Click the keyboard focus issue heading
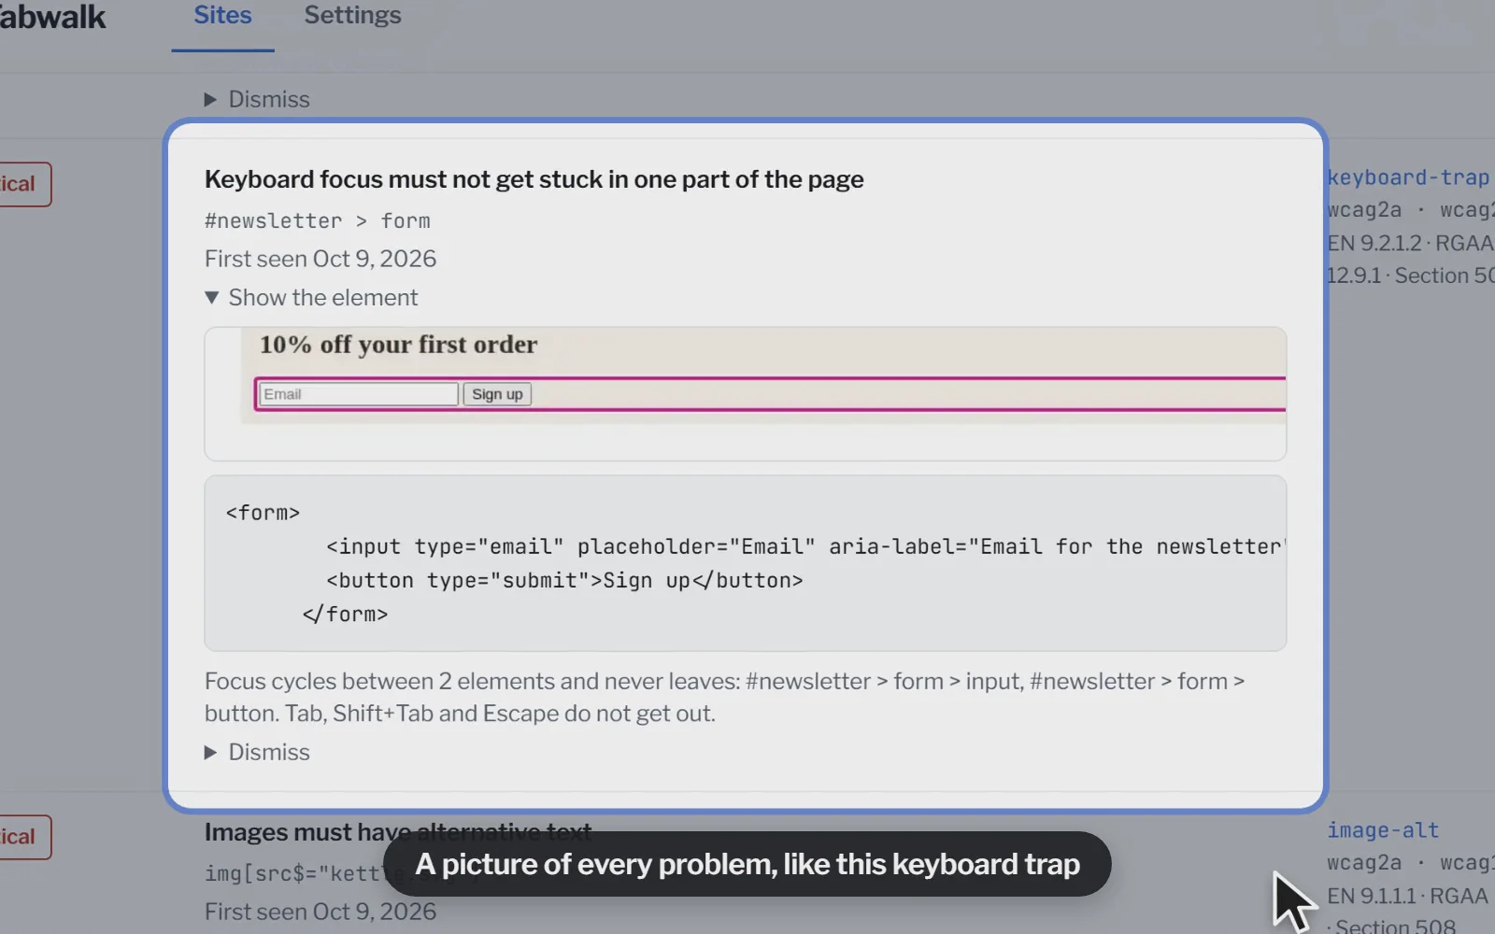Viewport: 1495px width, 934px height. coord(534,179)
